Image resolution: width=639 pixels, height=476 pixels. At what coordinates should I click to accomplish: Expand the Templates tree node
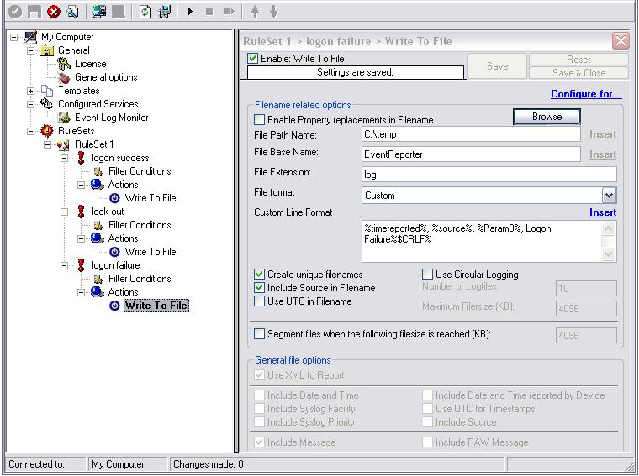pyautogui.click(x=32, y=91)
